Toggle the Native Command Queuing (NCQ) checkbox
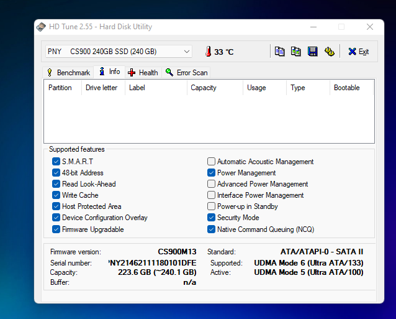Screen dimensions: 396x319 click(x=211, y=229)
